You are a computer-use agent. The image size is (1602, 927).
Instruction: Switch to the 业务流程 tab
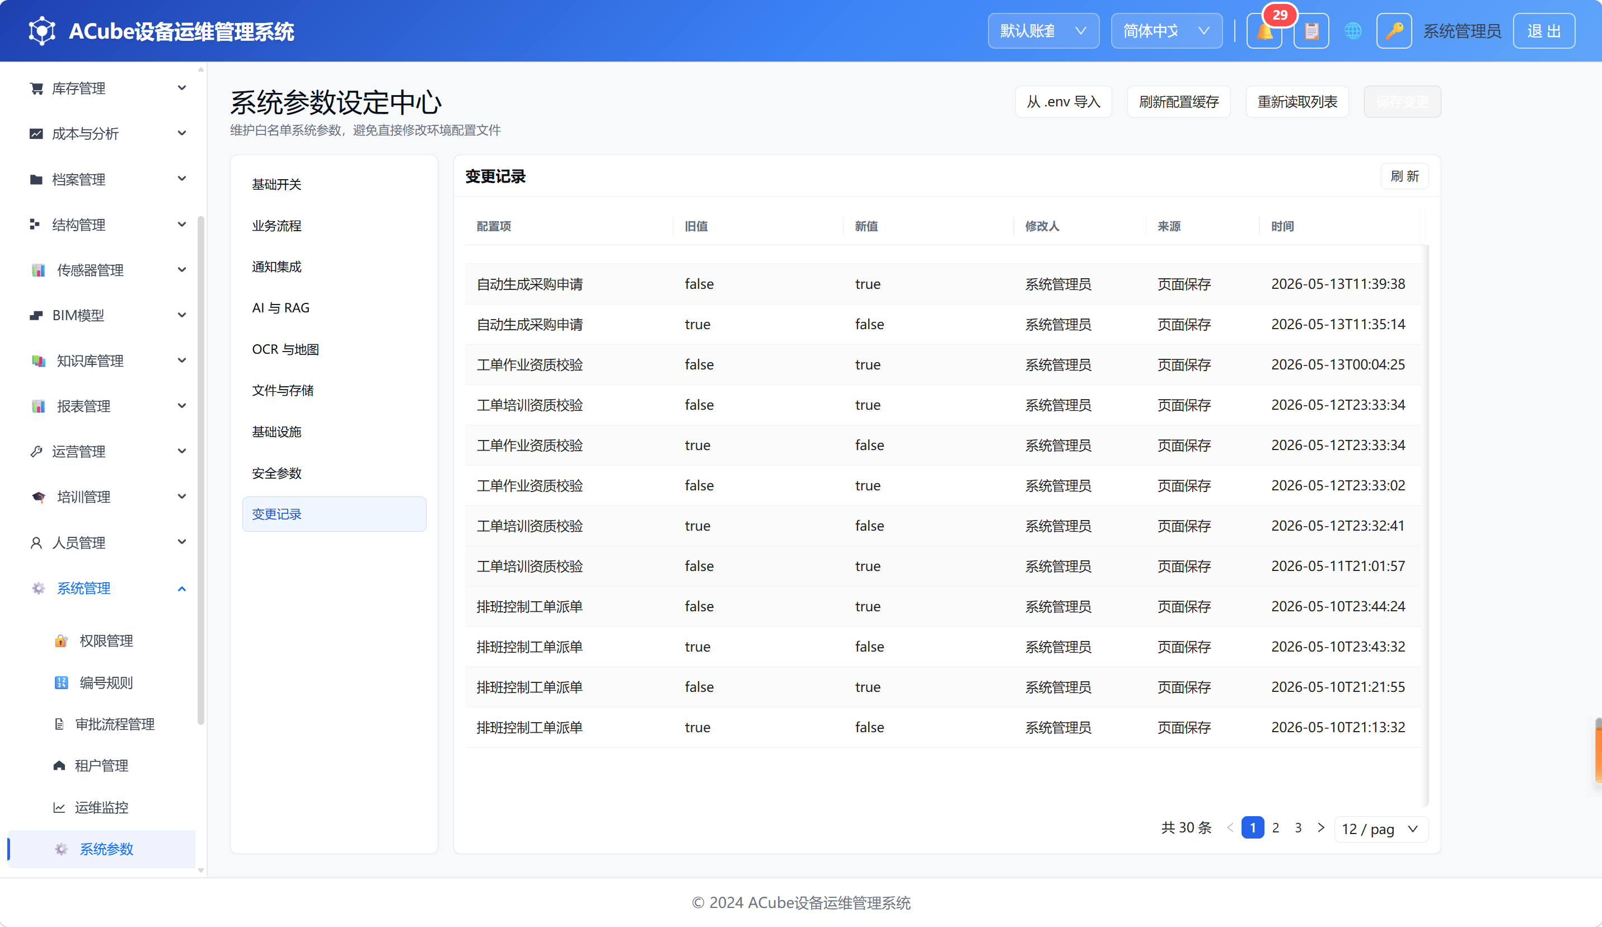[334, 226]
